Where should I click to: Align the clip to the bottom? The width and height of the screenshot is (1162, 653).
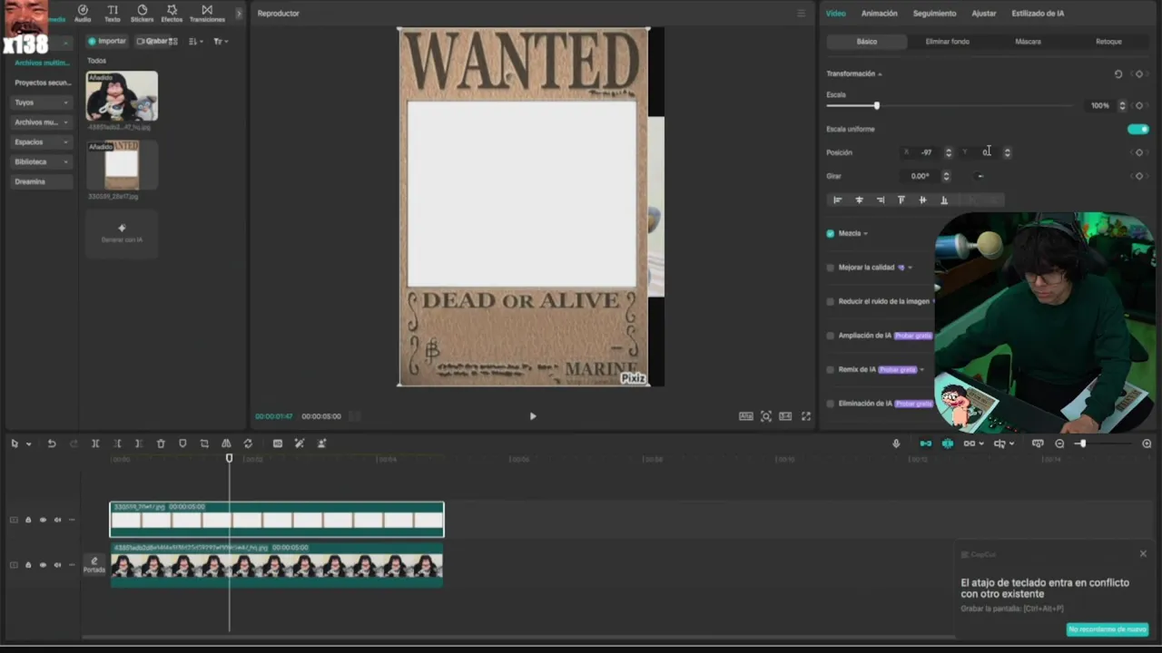click(x=944, y=200)
